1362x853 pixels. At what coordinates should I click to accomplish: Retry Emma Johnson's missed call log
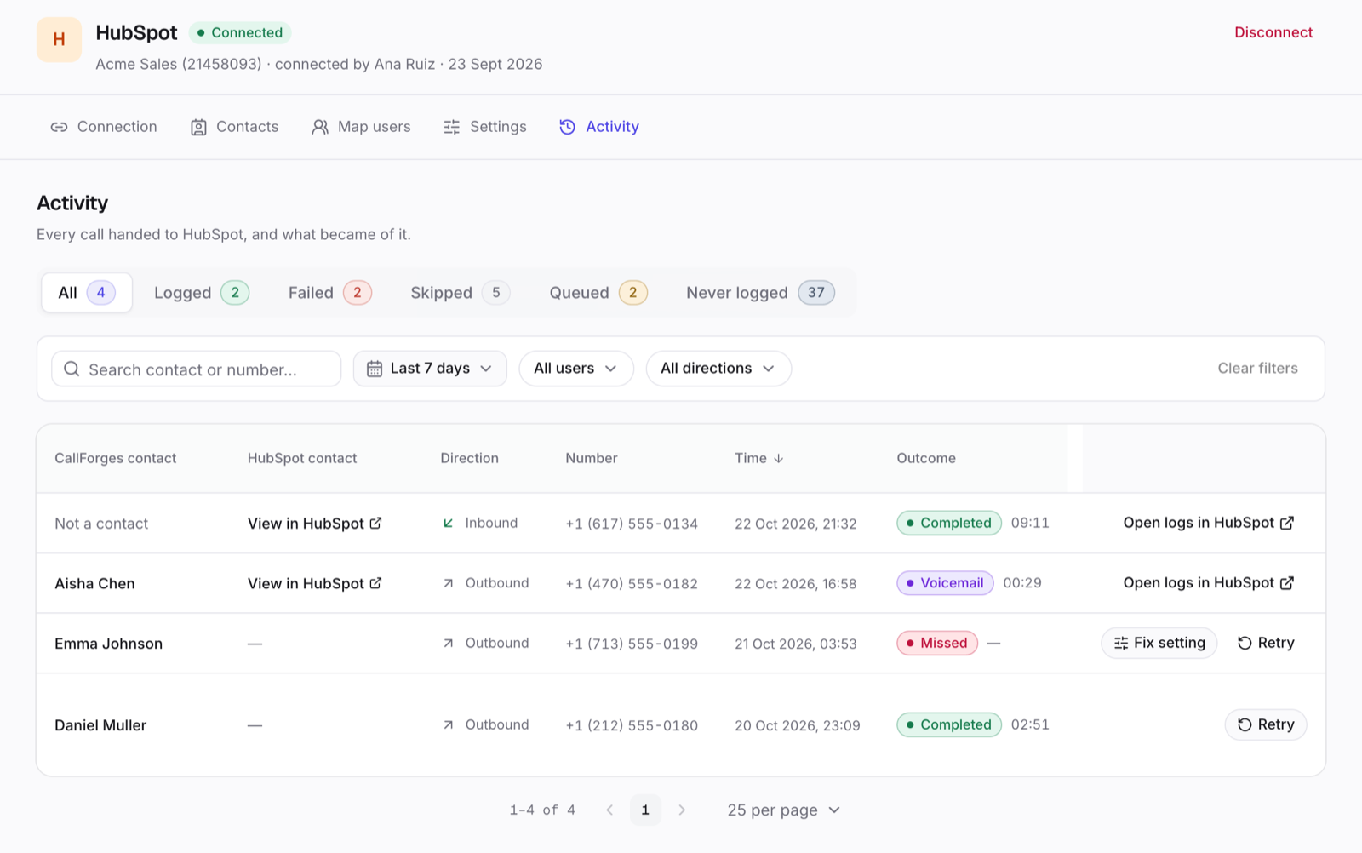click(x=1266, y=643)
